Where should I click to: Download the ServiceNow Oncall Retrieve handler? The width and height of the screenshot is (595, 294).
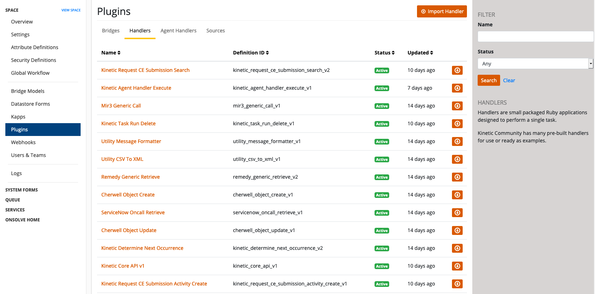[457, 212]
